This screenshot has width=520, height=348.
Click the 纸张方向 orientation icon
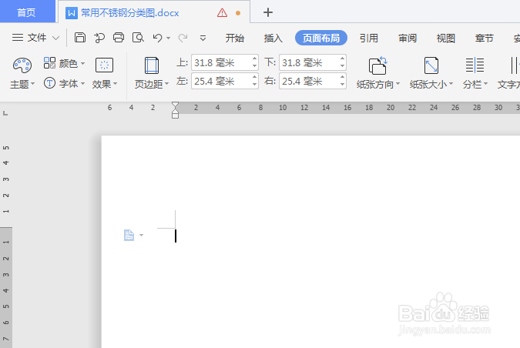pos(377,65)
